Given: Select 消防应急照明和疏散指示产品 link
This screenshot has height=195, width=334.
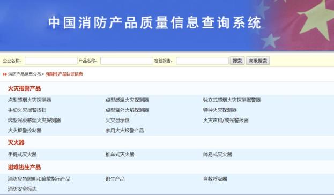Looking at the screenshot, I should (x=39, y=179).
